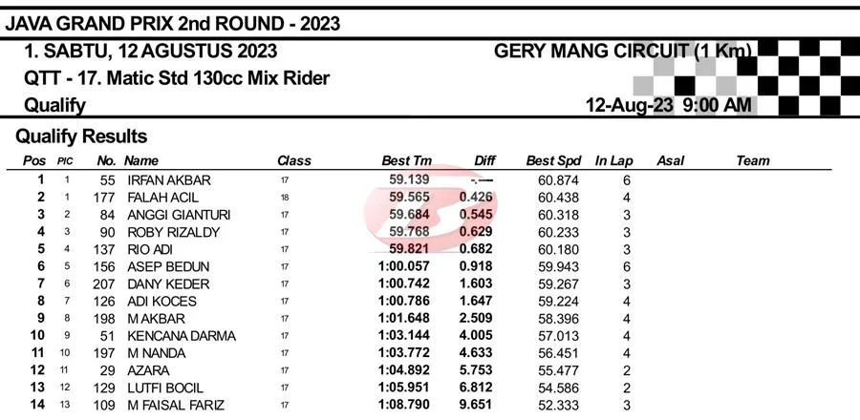Click the 'Pos' column header
This screenshot has width=860, height=420.
[35, 161]
